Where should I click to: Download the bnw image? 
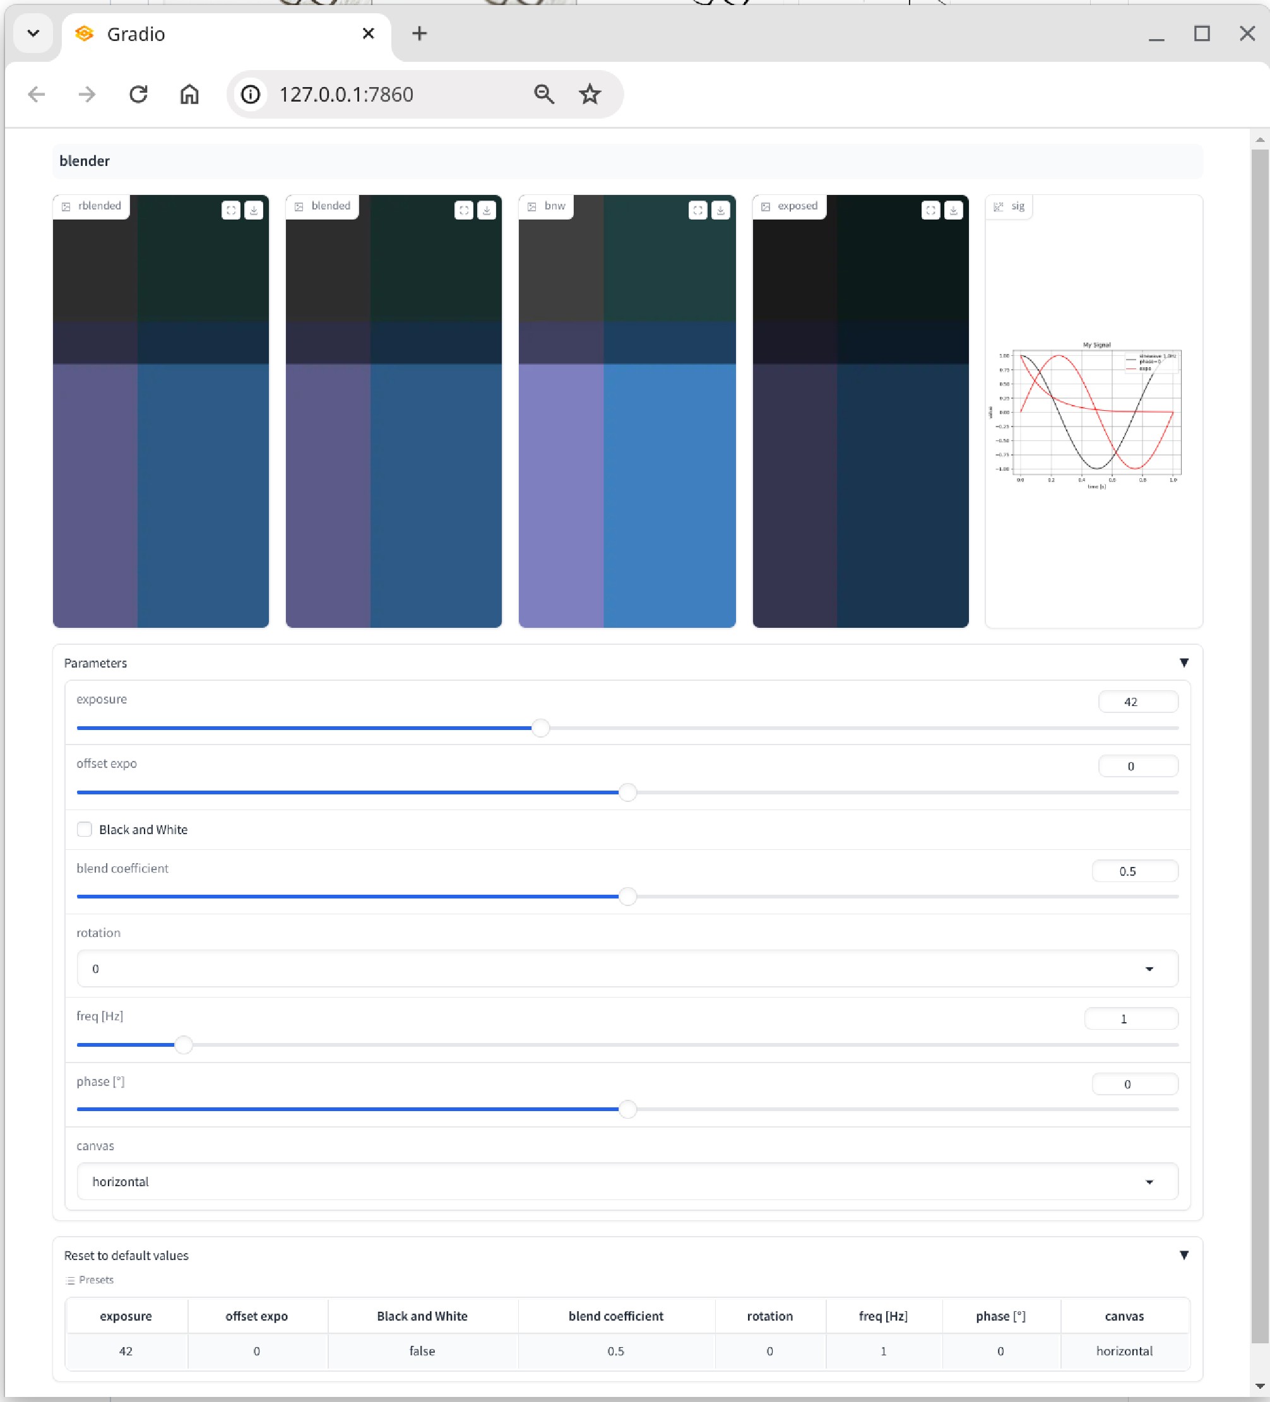[721, 210]
